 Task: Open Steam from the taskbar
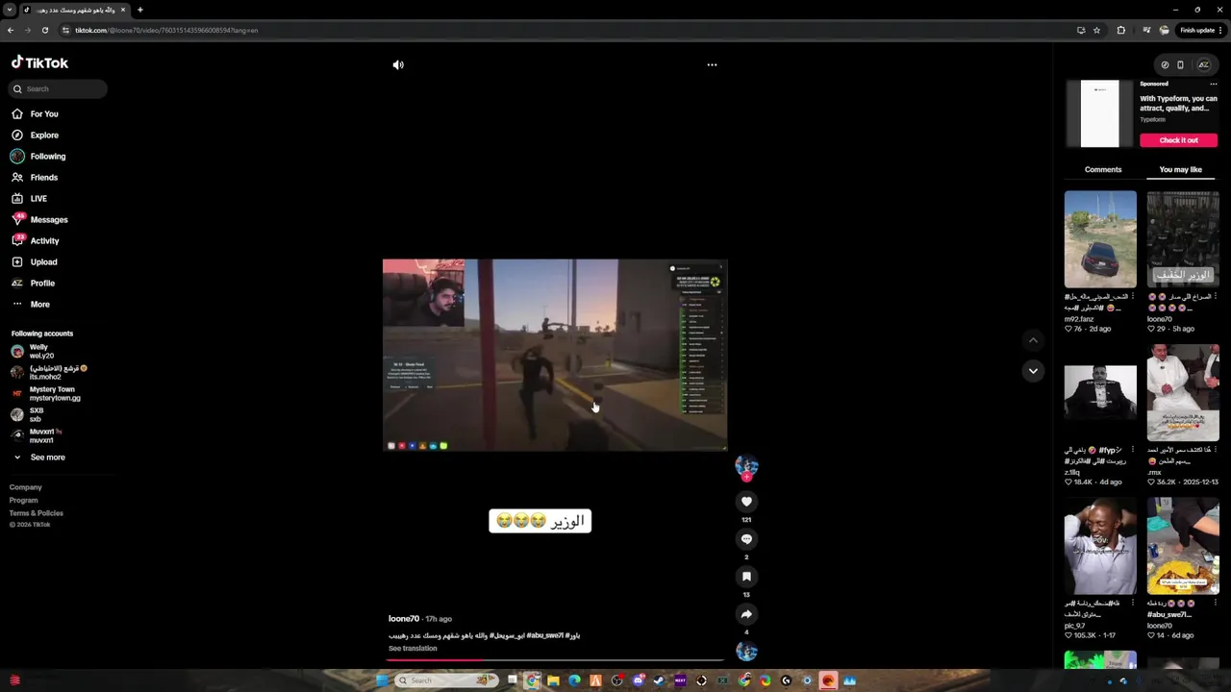659,680
